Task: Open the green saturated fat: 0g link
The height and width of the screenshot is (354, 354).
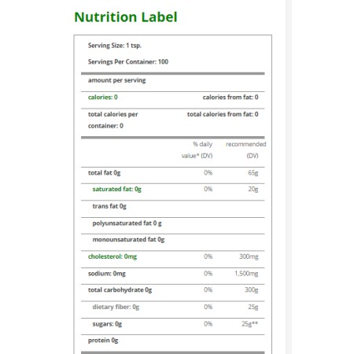Action: point(117,190)
